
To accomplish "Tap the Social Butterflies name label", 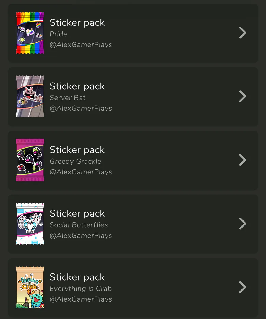I will coord(79,225).
